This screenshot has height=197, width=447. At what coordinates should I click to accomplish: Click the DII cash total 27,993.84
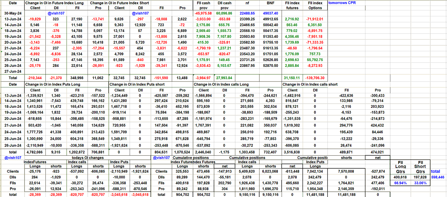coord(224,78)
